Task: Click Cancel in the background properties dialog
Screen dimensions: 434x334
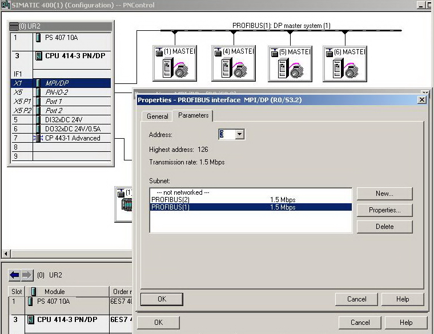Action: coord(360,323)
